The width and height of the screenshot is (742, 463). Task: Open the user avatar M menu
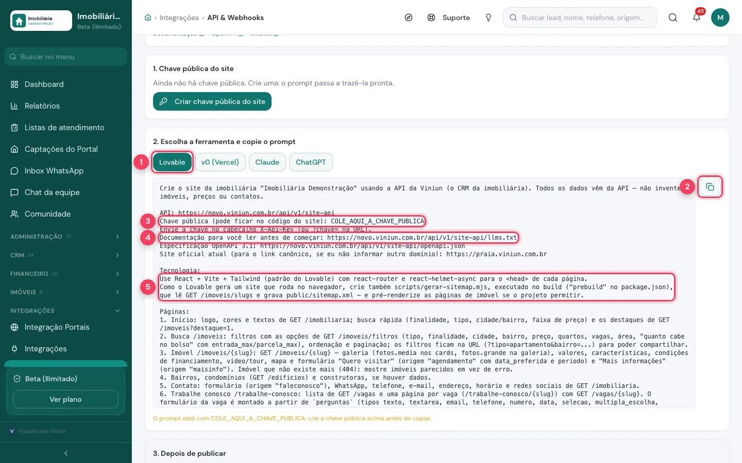pos(720,17)
